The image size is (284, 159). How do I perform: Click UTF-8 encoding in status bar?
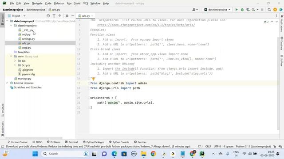click(x=217, y=146)
